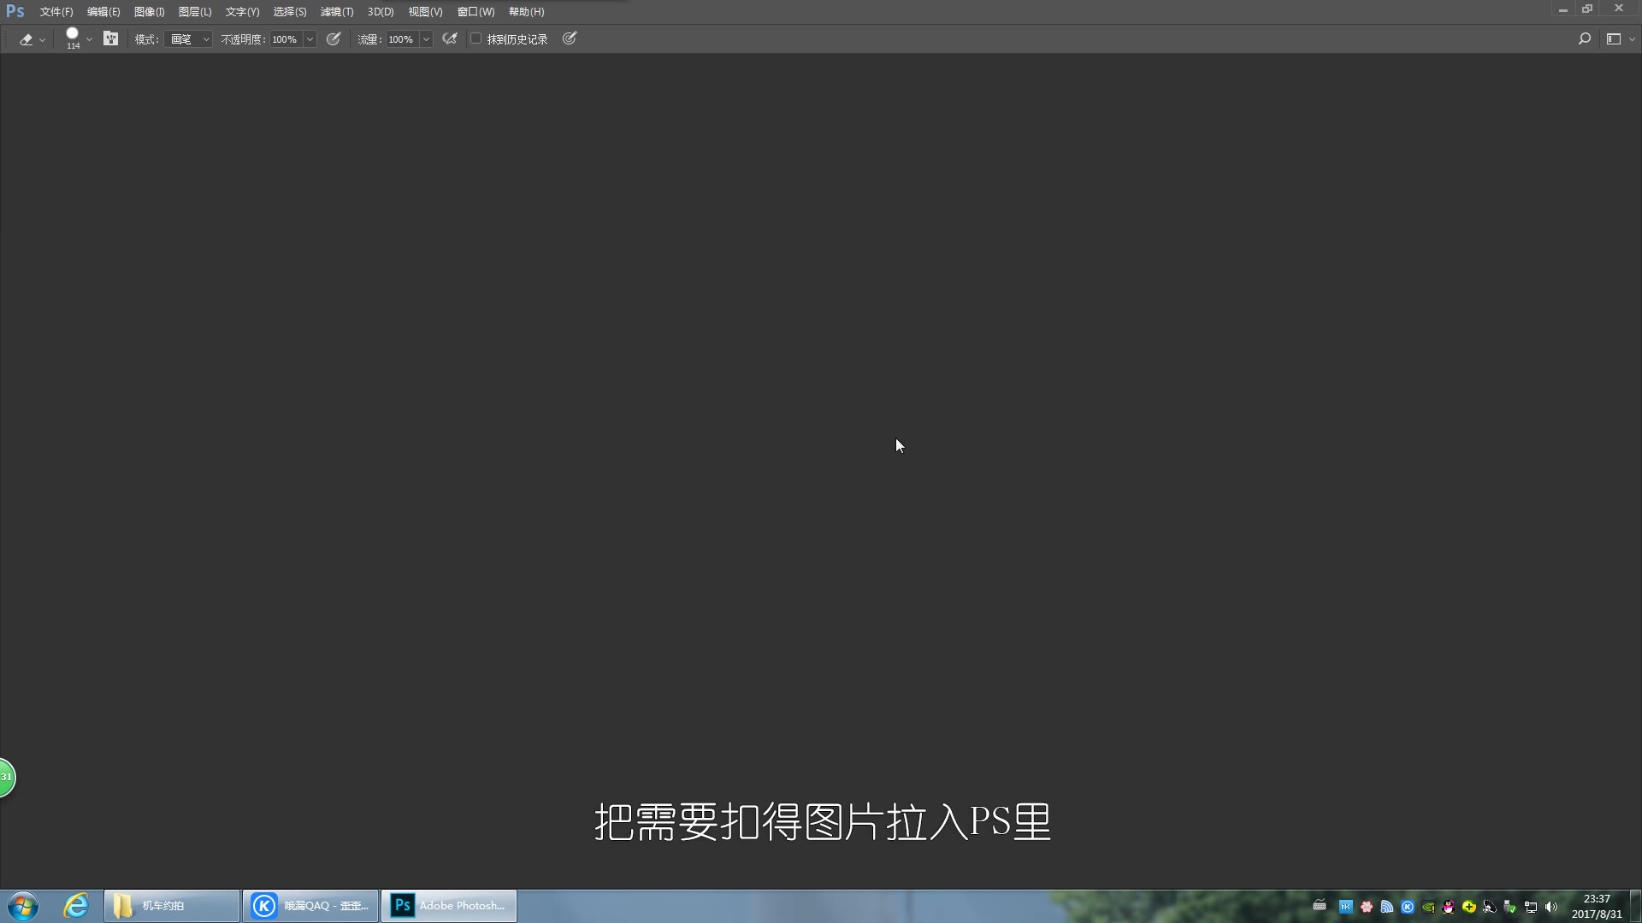Toggle pressure for opacity icon
Screen dimensions: 1642x923
coord(334,38)
